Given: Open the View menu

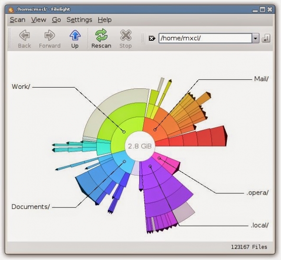Looking at the screenshot, I should [39, 19].
